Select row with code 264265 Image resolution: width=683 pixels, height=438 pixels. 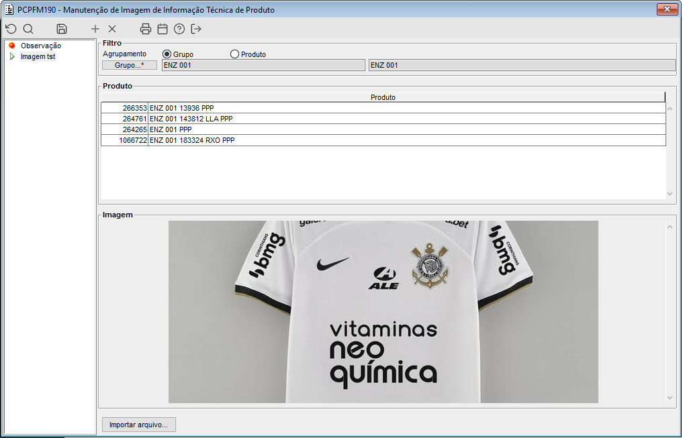[383, 129]
